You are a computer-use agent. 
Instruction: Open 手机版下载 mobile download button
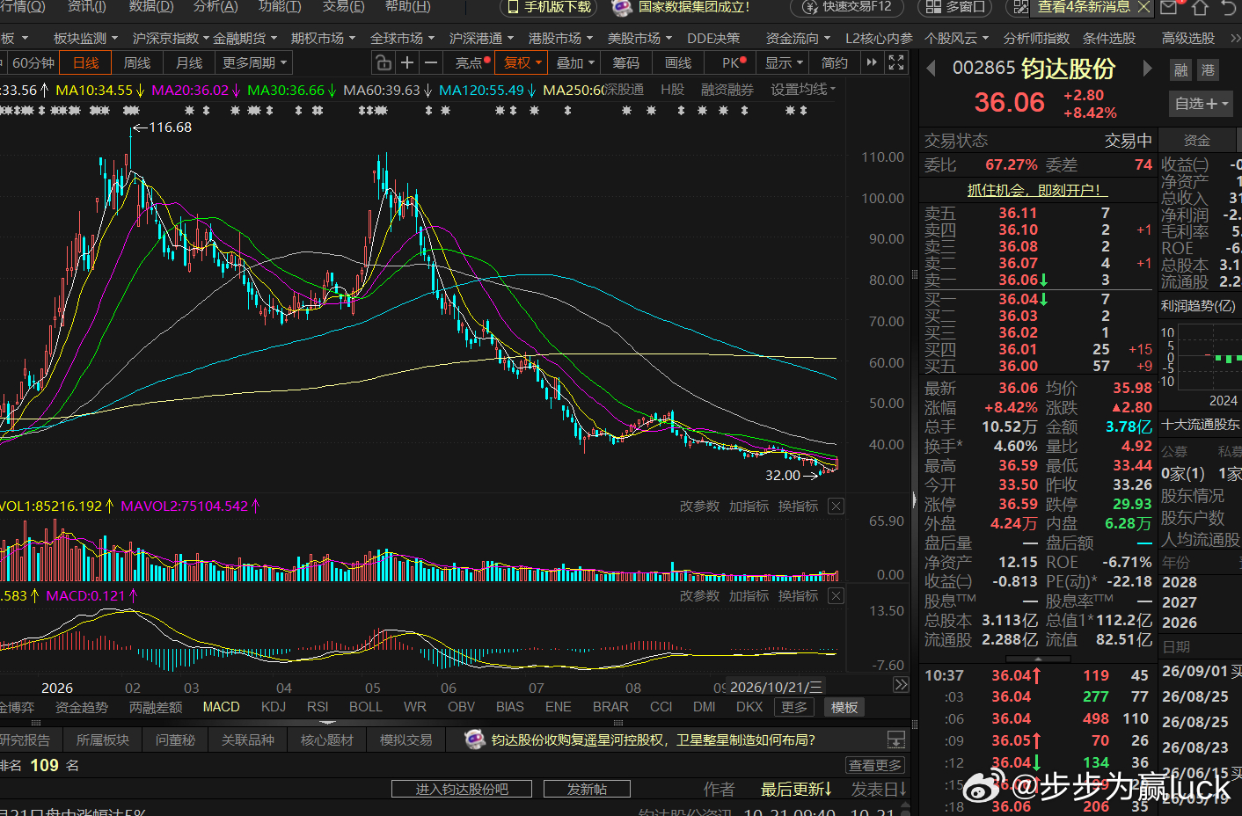coord(549,7)
